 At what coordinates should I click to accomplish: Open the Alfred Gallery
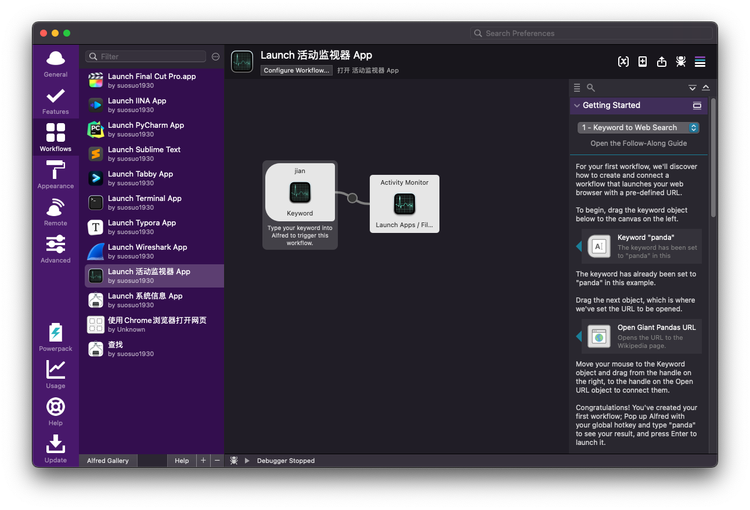pyautogui.click(x=108, y=461)
